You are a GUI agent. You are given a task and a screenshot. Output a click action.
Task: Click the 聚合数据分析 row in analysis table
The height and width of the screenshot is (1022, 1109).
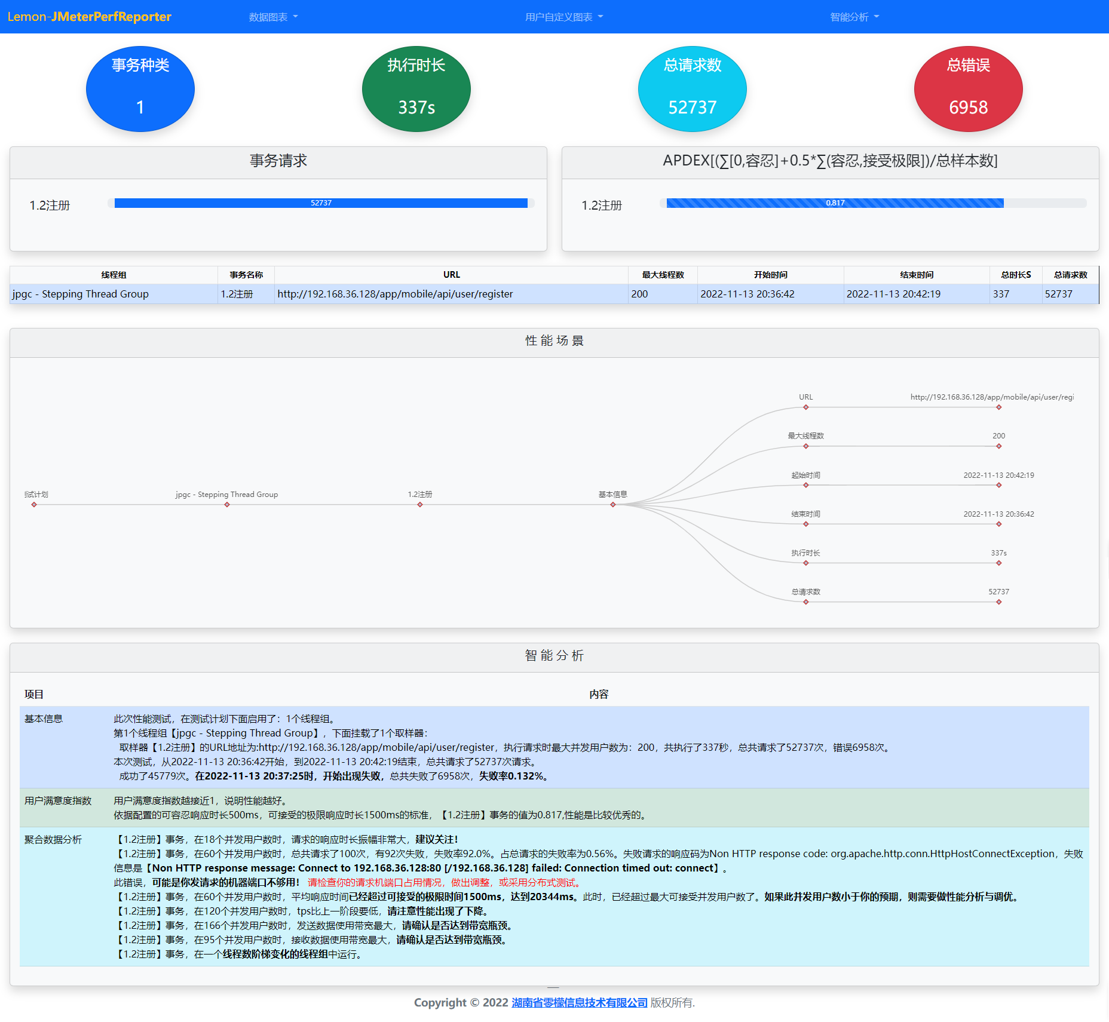(554, 897)
